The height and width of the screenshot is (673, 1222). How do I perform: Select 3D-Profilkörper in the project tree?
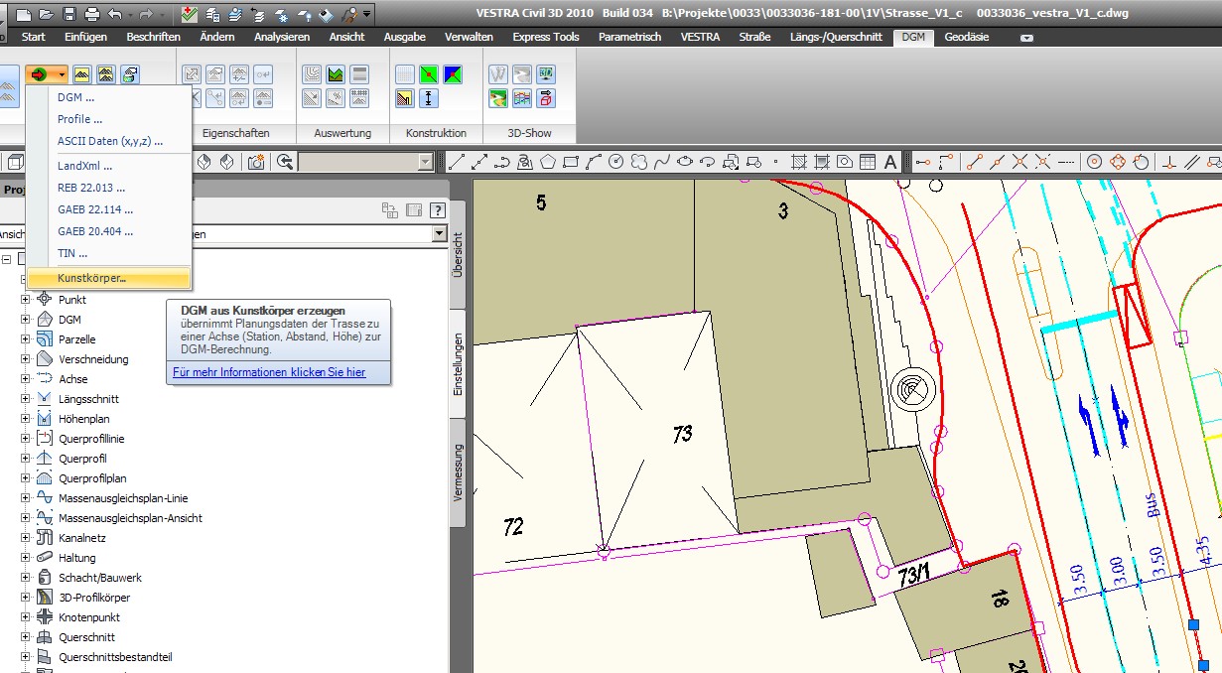click(94, 598)
